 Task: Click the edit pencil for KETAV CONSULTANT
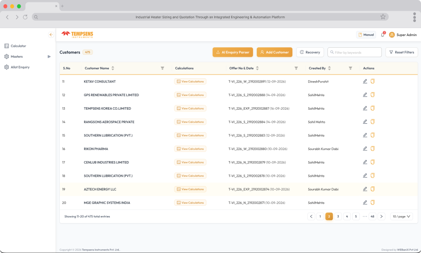tap(365, 81)
